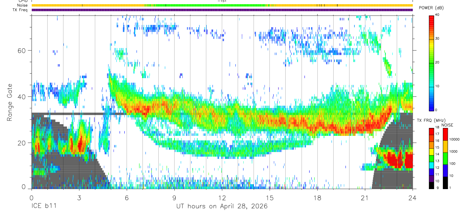Image resolution: width=464 pixels, height=214 pixels.
Task: Click the green segment of the NOISE color bar
Action: 445,159
